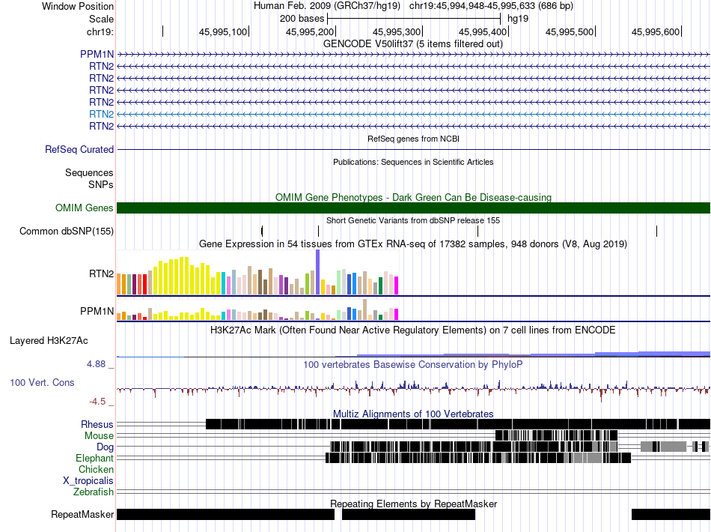711x532 pixels.
Task: Click the Common dbSNP(155) track label
Action: (66, 231)
